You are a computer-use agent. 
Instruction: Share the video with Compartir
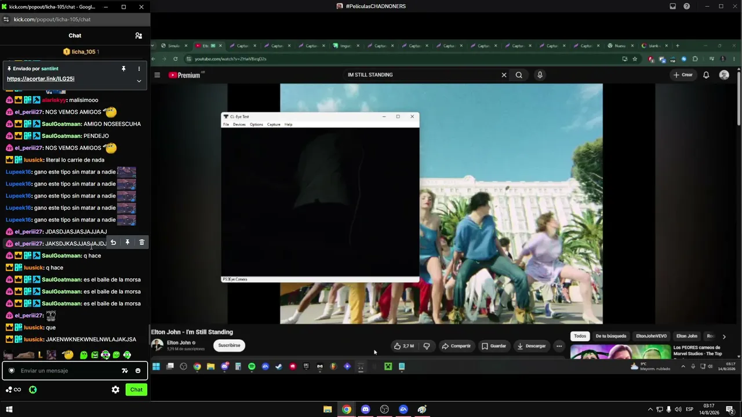(x=456, y=346)
